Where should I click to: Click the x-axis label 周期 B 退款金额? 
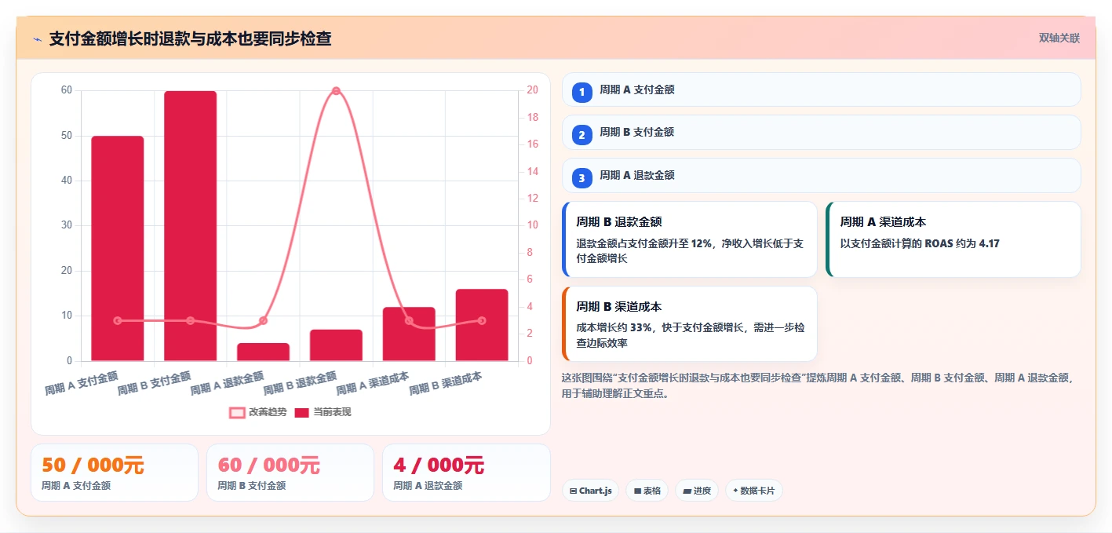(300, 383)
